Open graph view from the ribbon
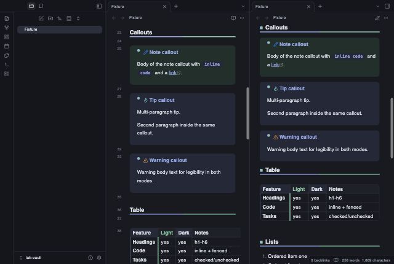394x264 pixels. tap(7, 28)
